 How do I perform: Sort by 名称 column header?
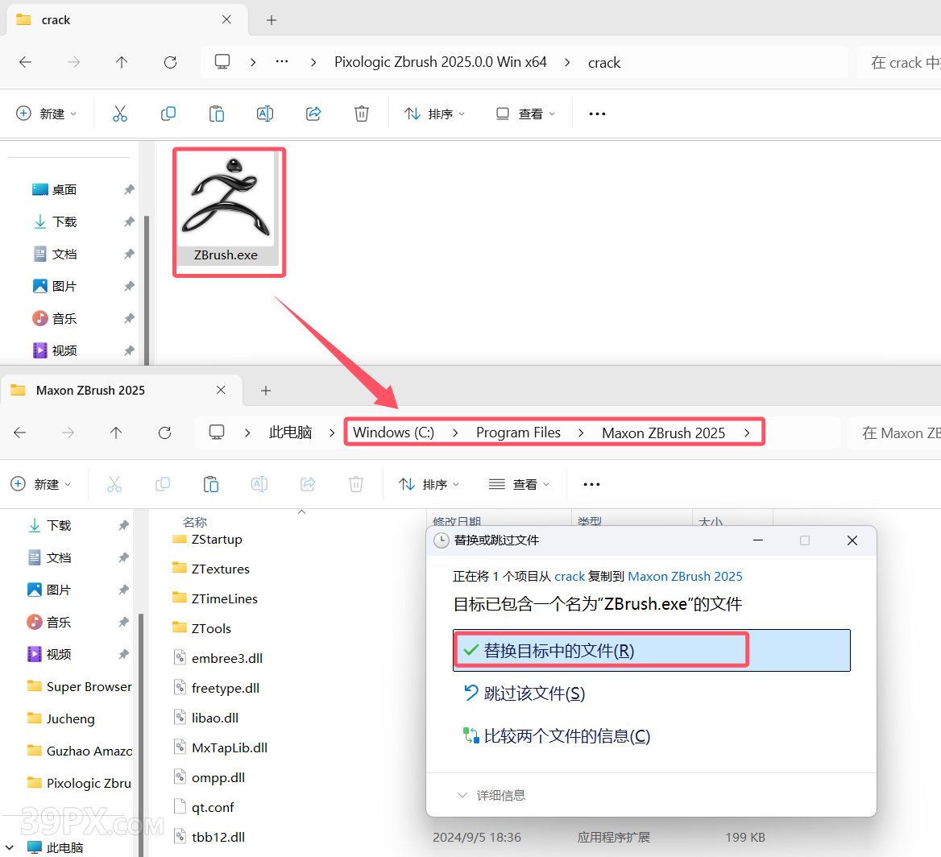pos(195,521)
